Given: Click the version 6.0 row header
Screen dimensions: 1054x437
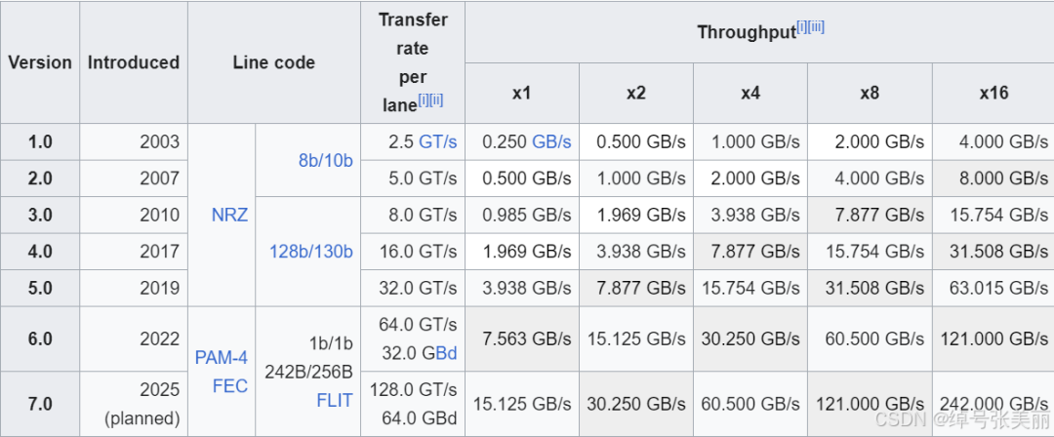Looking at the screenshot, I should point(40,338).
